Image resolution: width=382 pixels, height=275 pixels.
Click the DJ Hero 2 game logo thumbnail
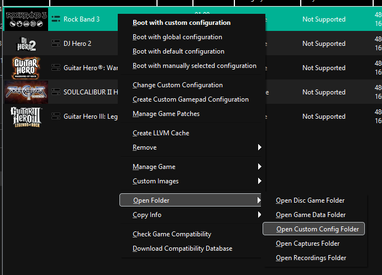(x=27, y=44)
